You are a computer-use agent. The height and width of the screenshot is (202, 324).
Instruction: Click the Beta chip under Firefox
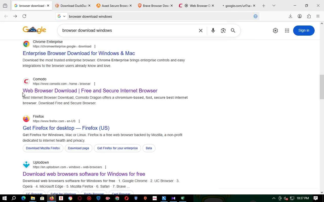click(x=149, y=148)
